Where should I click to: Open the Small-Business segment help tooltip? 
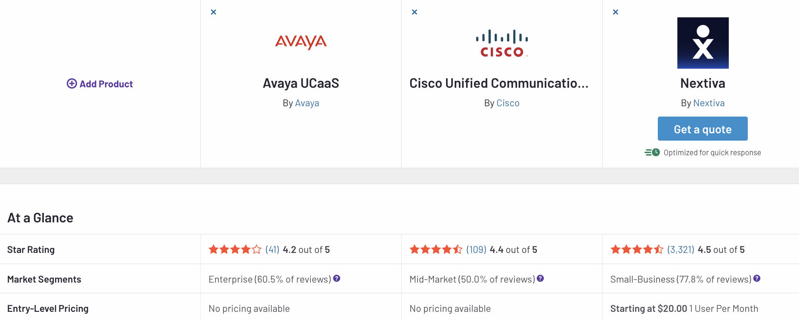[x=756, y=278]
